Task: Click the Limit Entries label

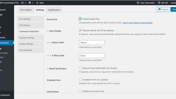Action: tap(53, 92)
